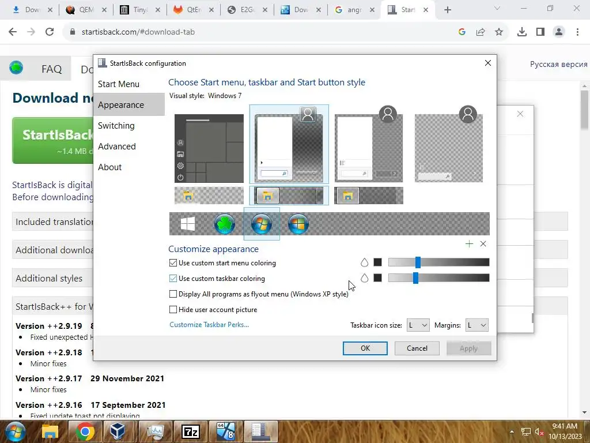Open a new Chrome tab
Screen dimensions: 590x443
447,10
